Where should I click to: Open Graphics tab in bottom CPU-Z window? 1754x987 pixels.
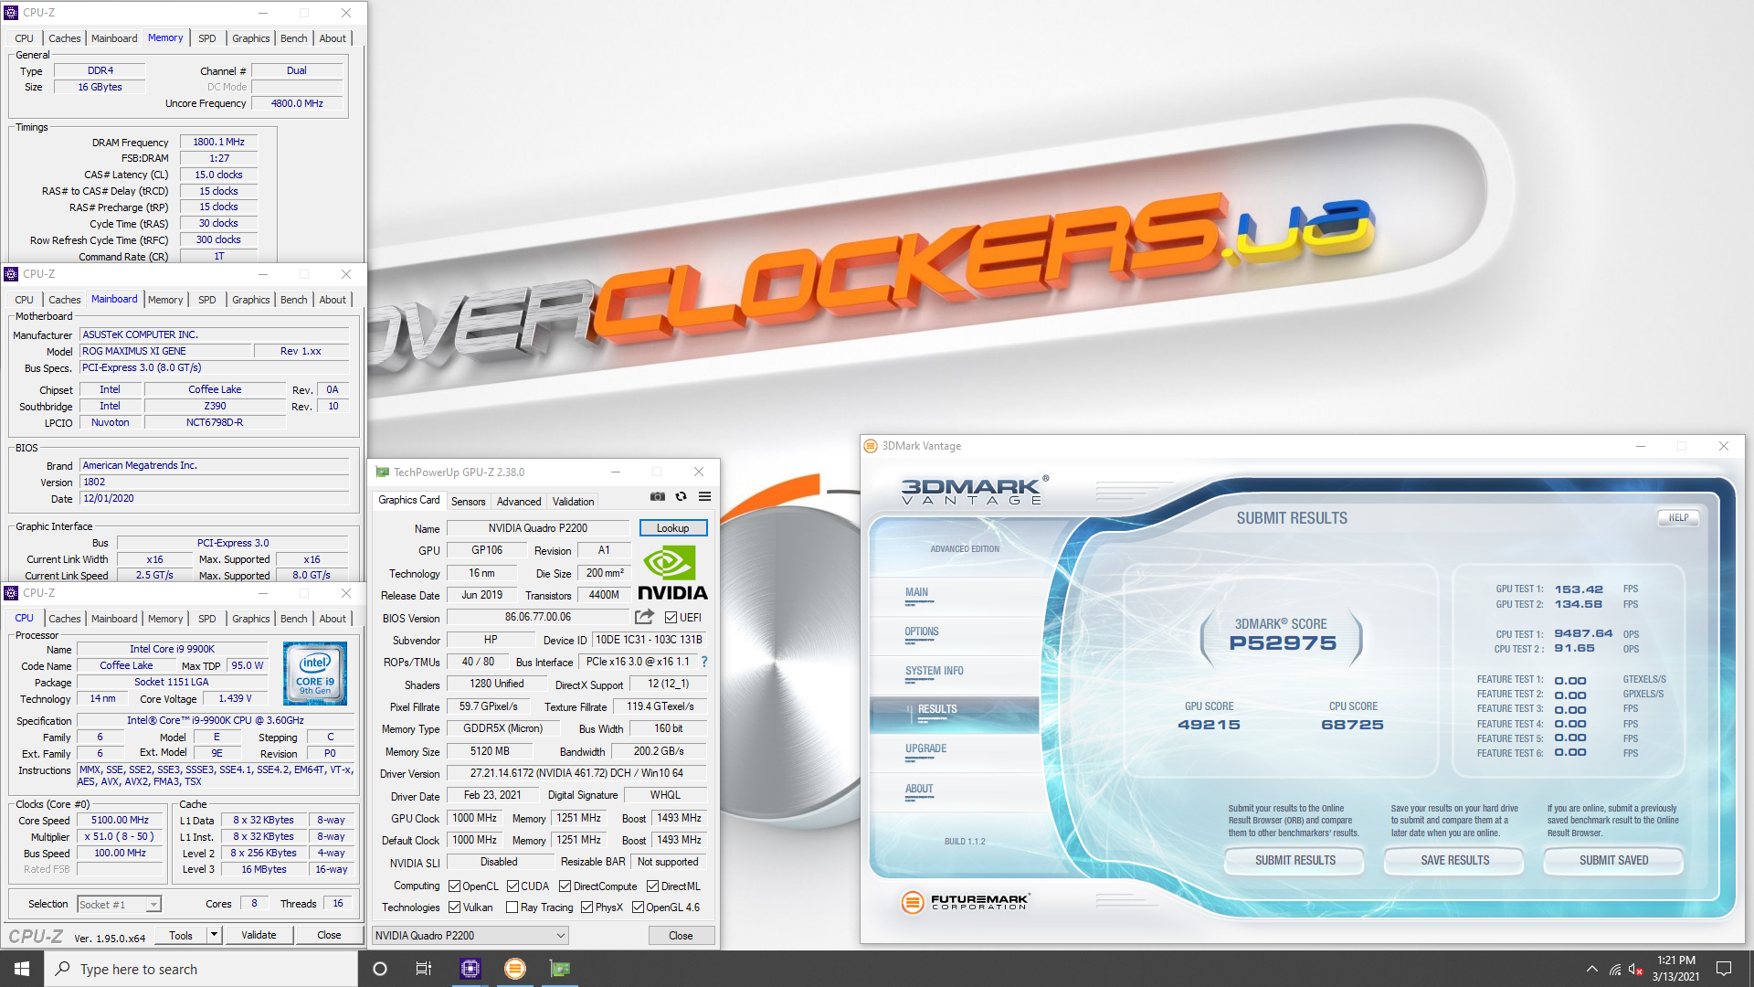(x=250, y=619)
